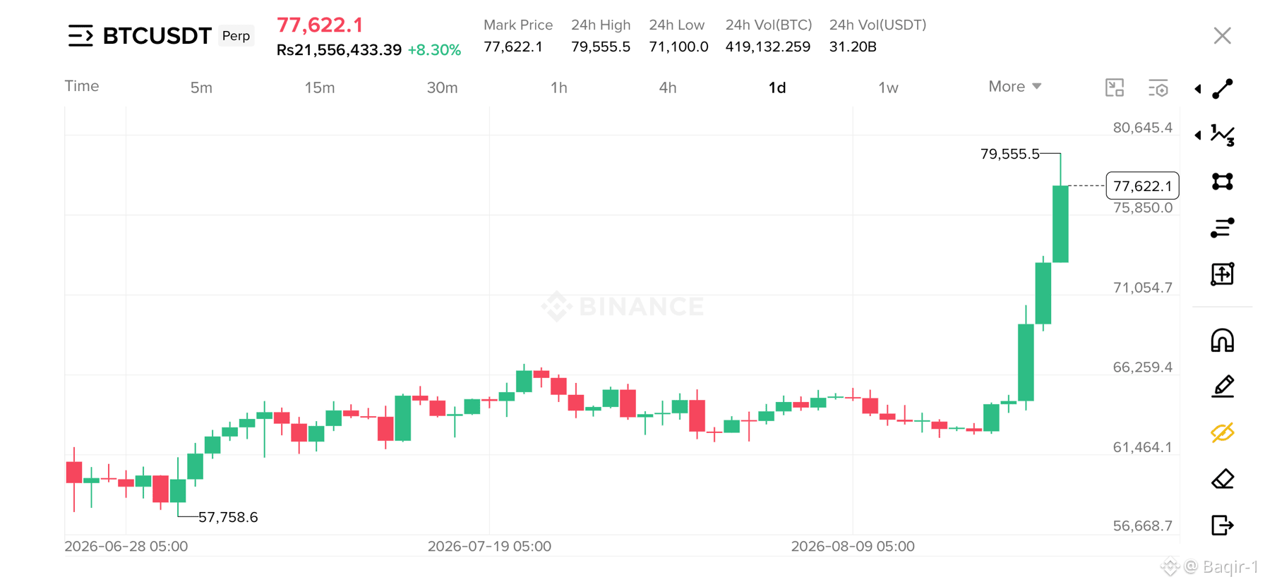This screenshot has height=584, width=1265.
Task: Click the 2026-07-19 05:00 date label
Action: [489, 546]
